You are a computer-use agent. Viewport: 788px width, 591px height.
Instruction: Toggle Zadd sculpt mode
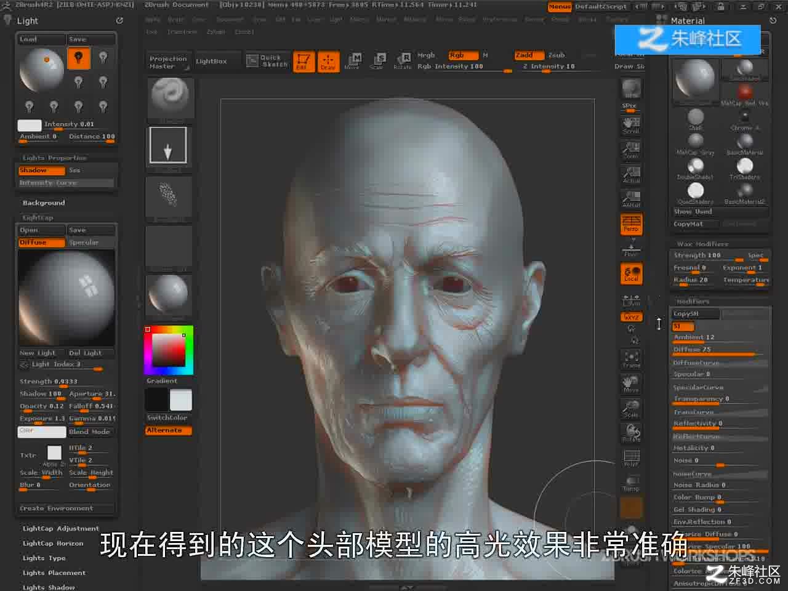pyautogui.click(x=528, y=55)
